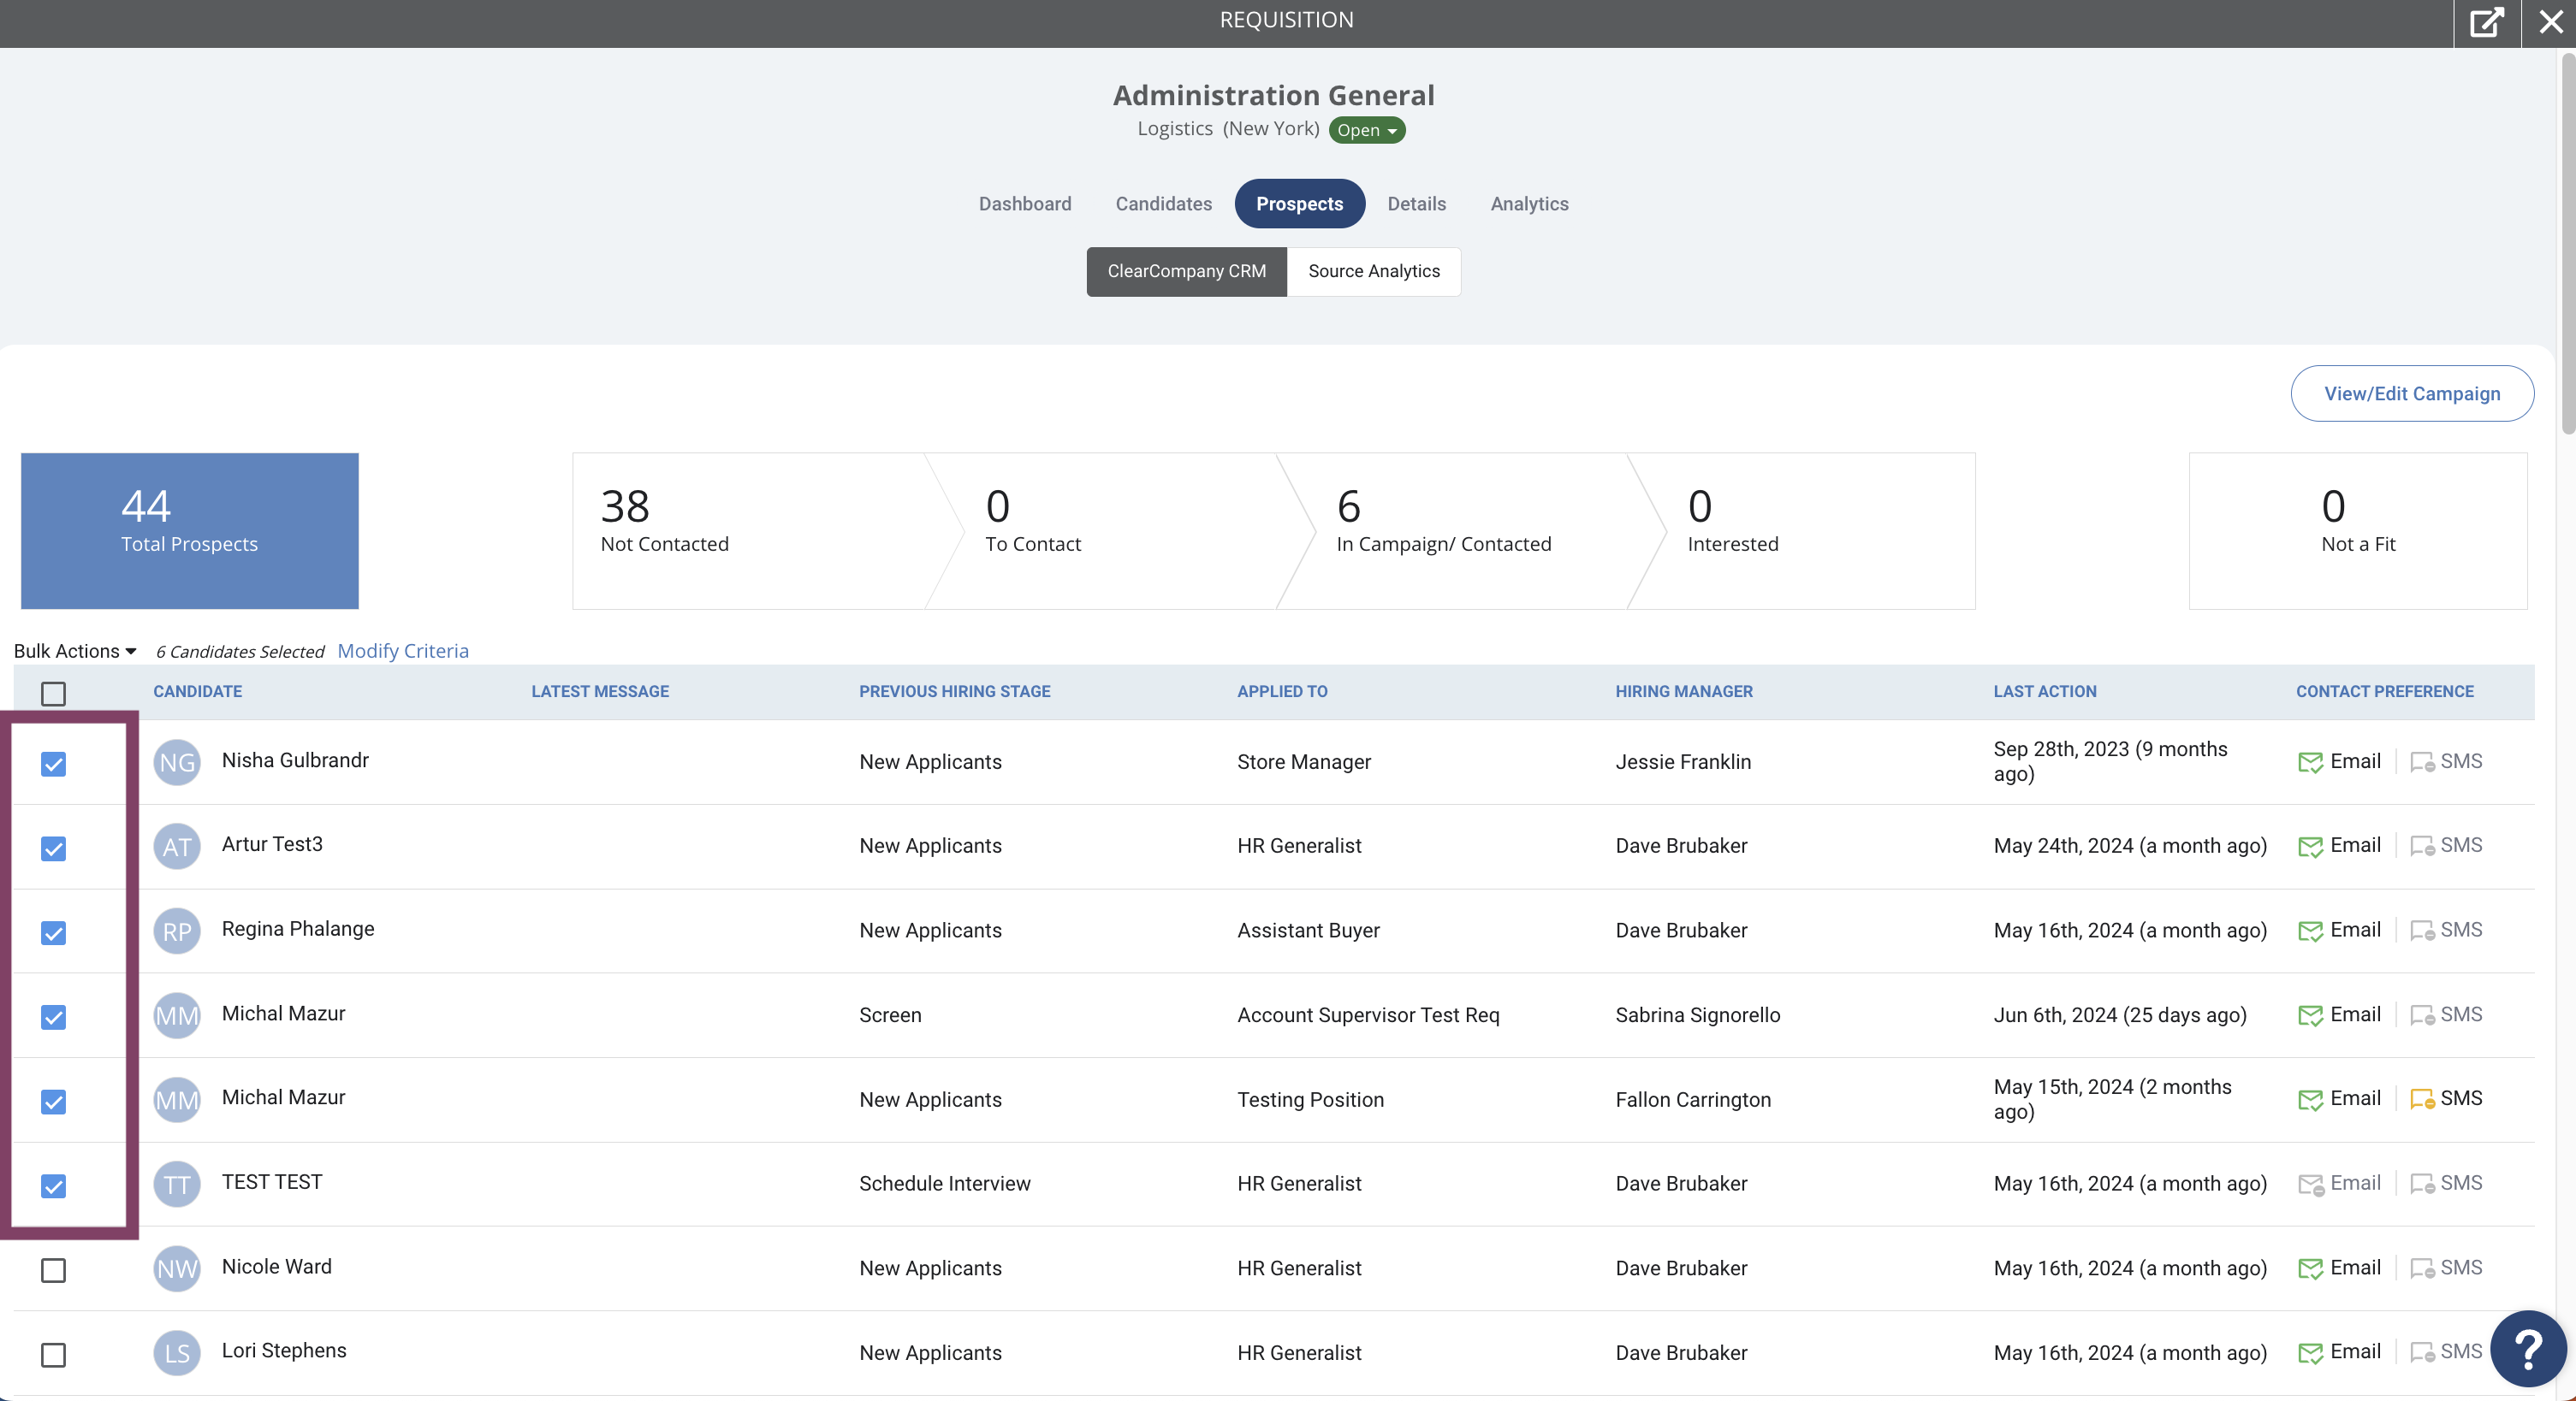Open the Open status dropdown

tap(1366, 130)
